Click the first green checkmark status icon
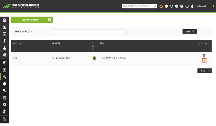 (x=166, y=6)
